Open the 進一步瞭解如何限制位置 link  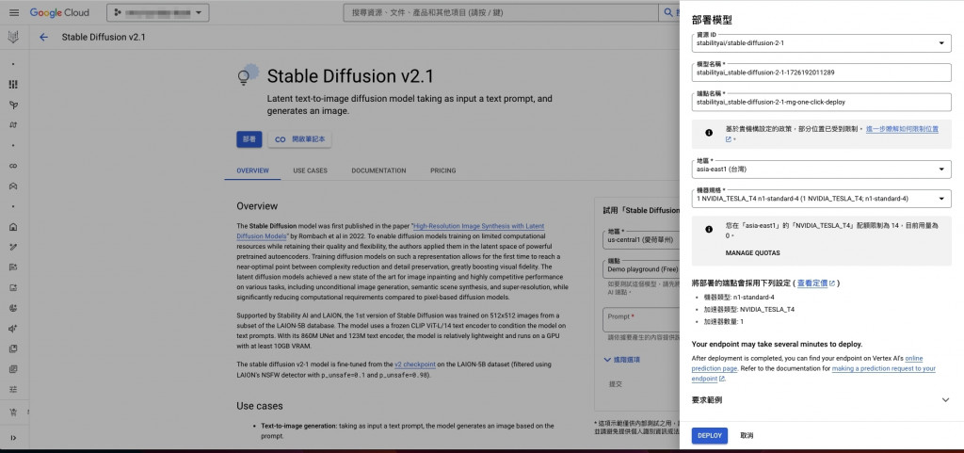[902, 130]
